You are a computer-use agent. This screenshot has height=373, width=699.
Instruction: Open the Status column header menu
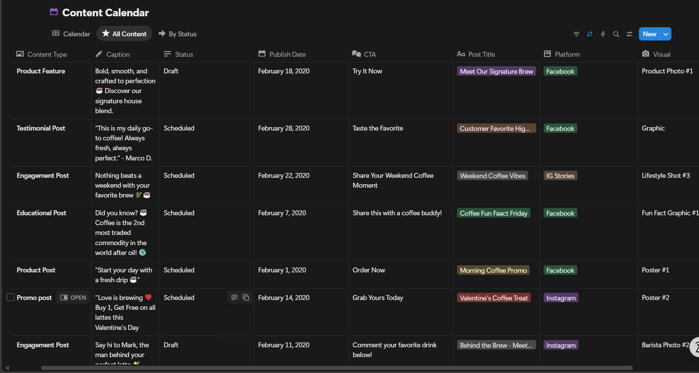184,54
